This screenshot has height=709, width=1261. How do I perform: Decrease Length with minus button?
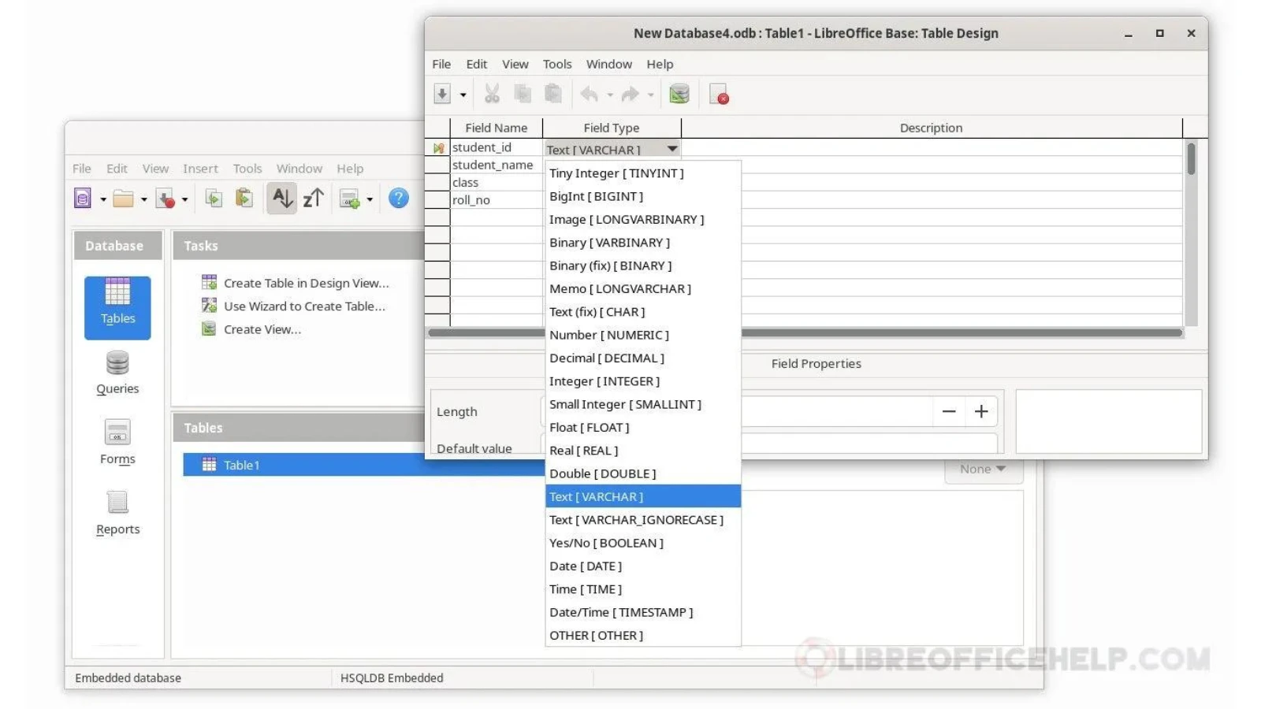tap(949, 411)
